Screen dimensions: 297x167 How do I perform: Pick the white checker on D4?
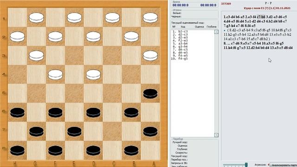pos(93,74)
